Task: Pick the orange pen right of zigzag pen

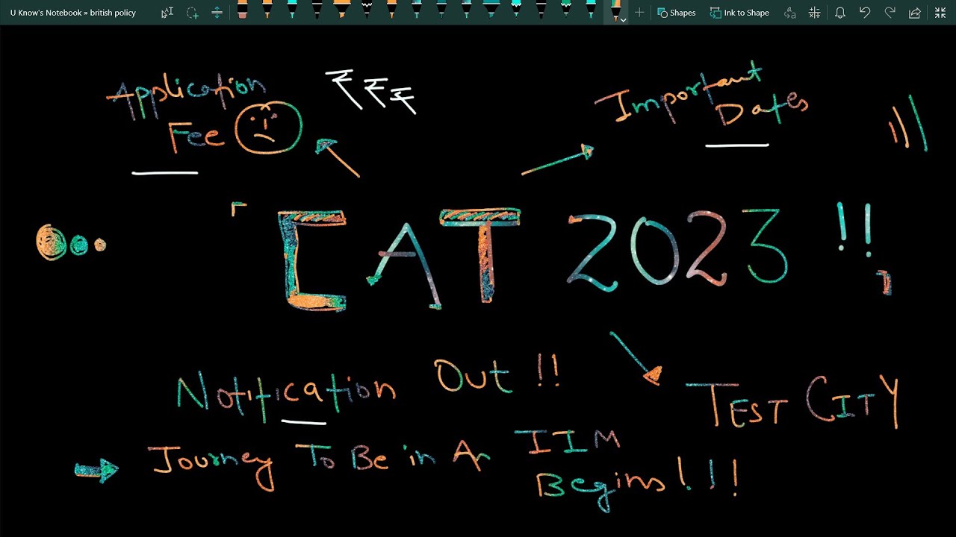Action: pyautogui.click(x=391, y=10)
